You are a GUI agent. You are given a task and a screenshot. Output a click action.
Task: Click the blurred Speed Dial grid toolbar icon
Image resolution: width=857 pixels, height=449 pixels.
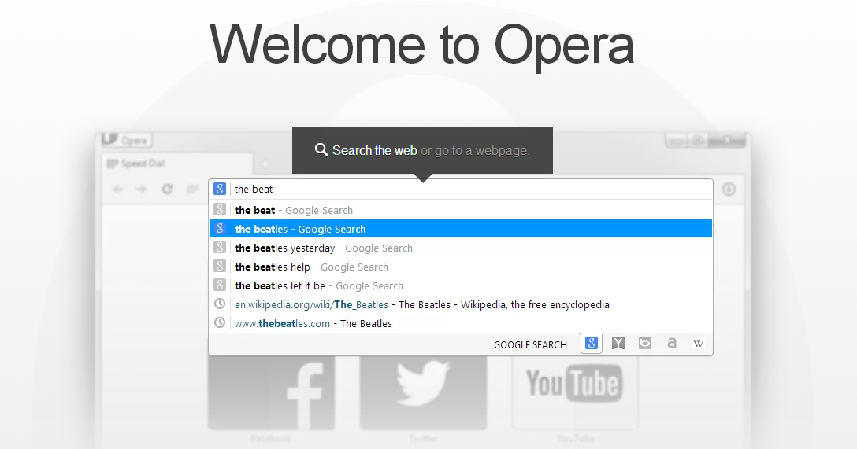tap(192, 190)
